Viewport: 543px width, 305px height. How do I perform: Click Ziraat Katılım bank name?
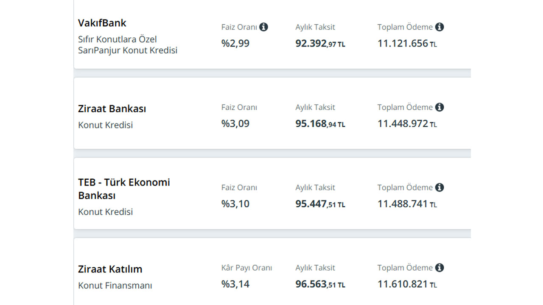coord(110,269)
